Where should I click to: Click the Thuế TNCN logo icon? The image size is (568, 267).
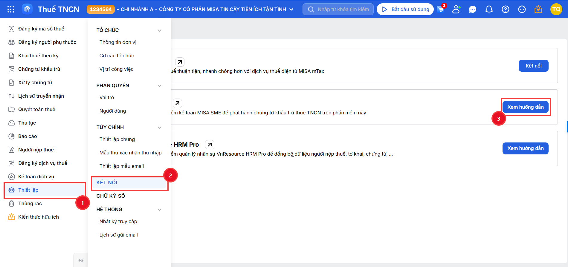coord(27,9)
